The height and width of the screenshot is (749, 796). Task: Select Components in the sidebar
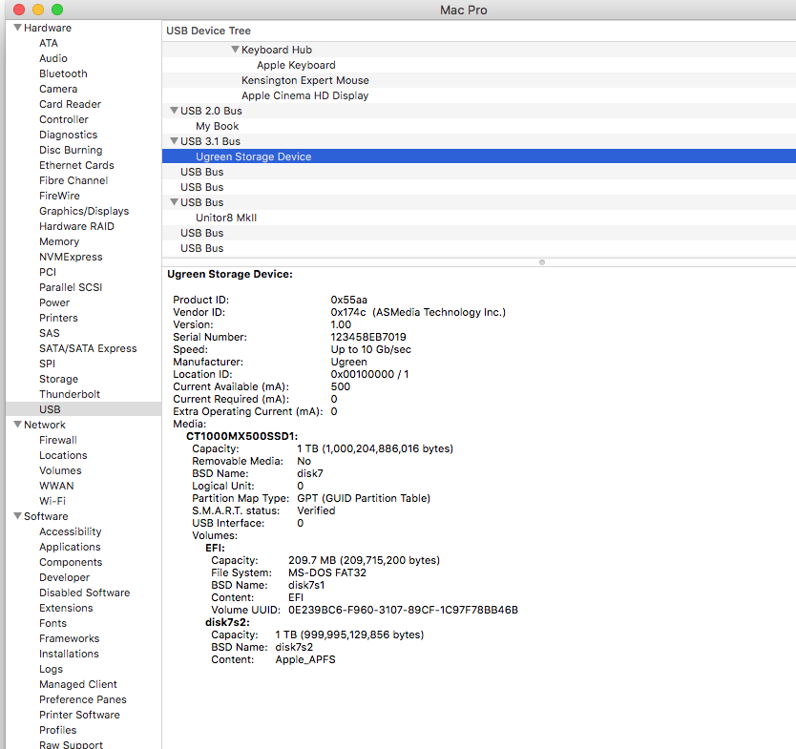coord(71,562)
